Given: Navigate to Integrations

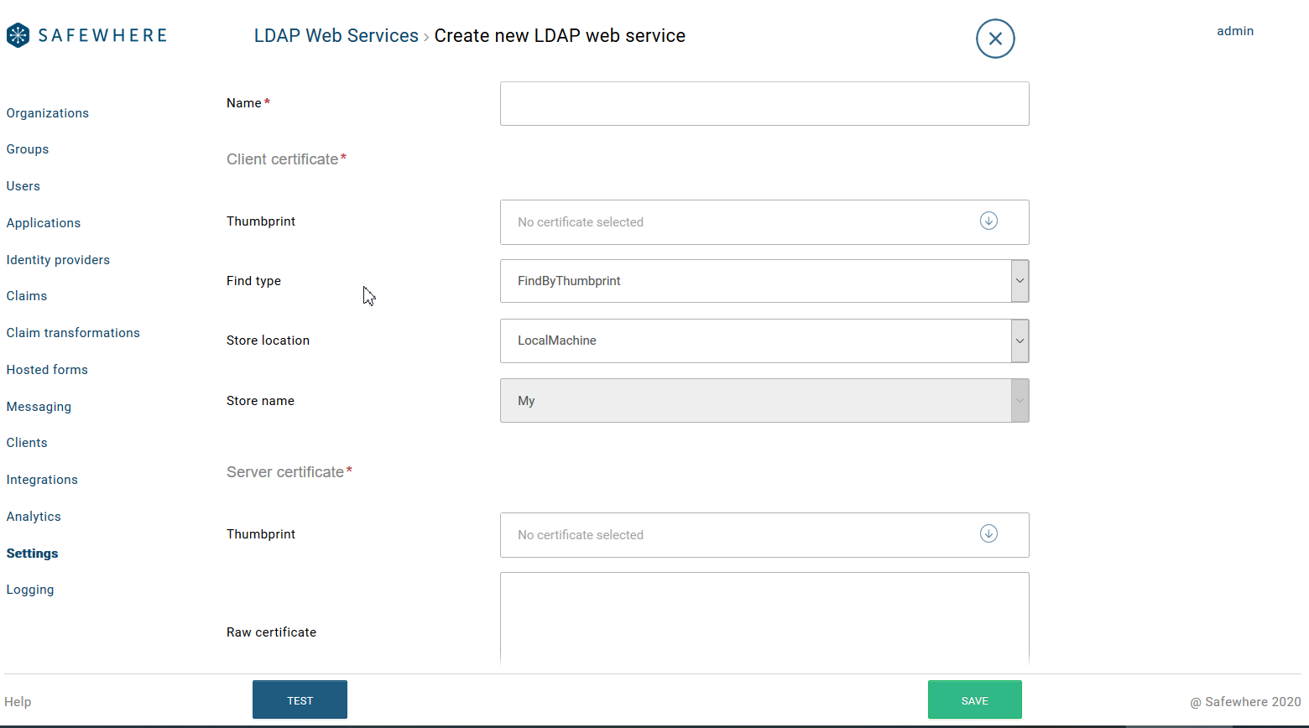Looking at the screenshot, I should tap(42, 480).
